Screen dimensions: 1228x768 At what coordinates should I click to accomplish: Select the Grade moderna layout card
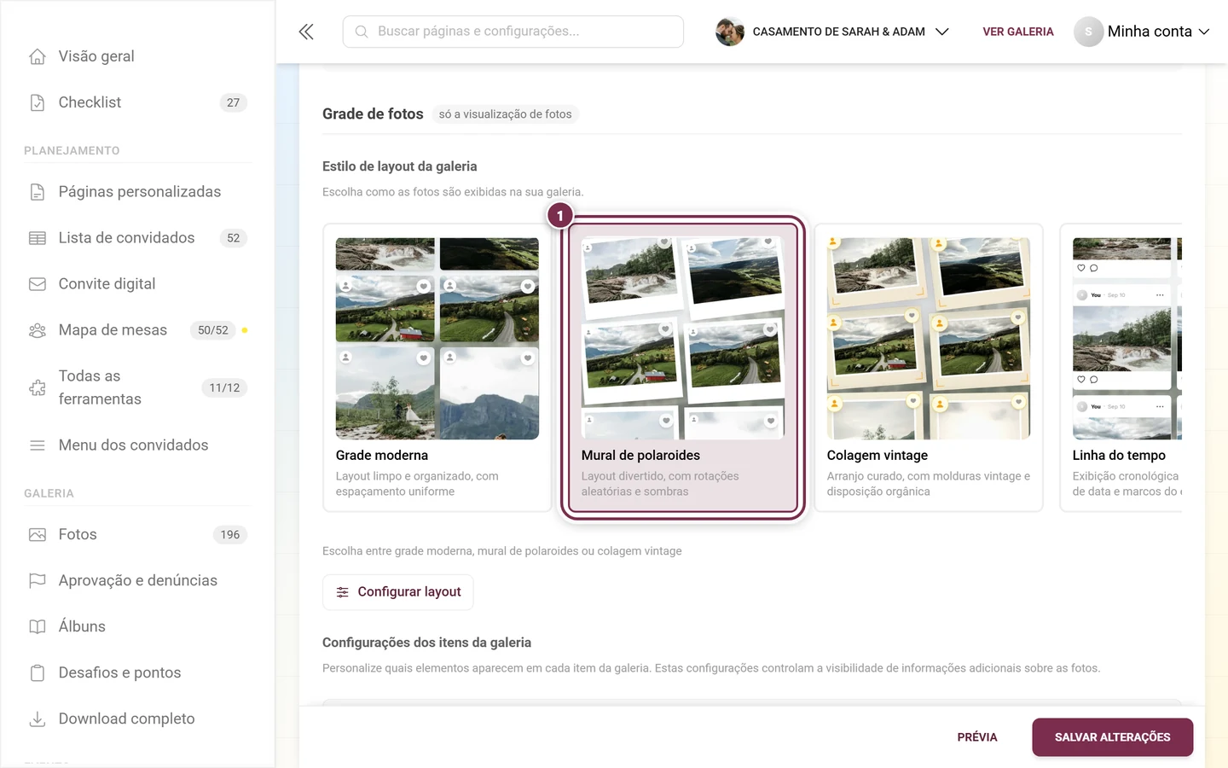(x=437, y=368)
